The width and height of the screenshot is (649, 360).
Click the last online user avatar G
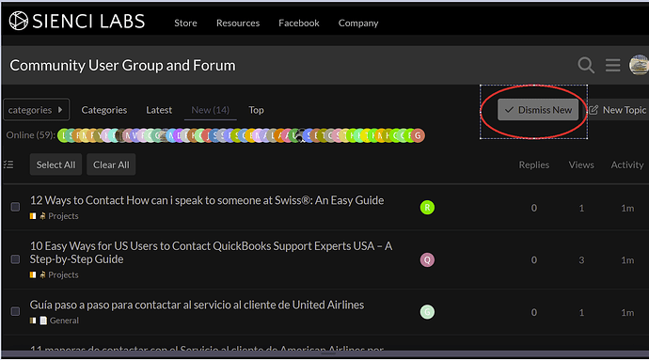tap(418, 135)
